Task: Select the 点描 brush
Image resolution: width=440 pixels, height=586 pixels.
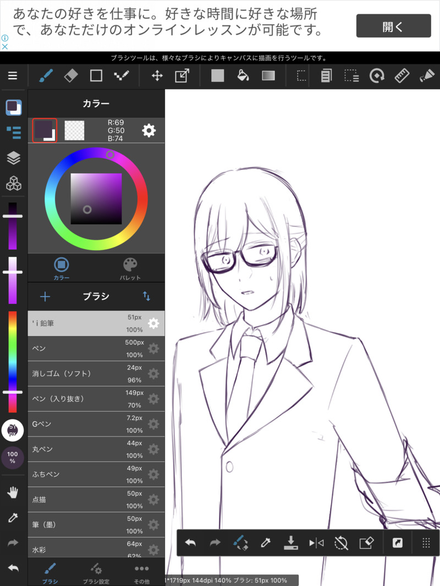Action: point(96,500)
